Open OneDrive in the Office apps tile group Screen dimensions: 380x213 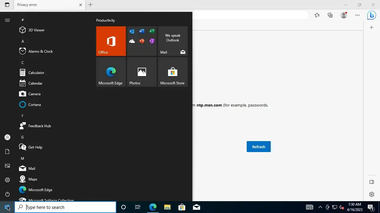click(x=132, y=41)
